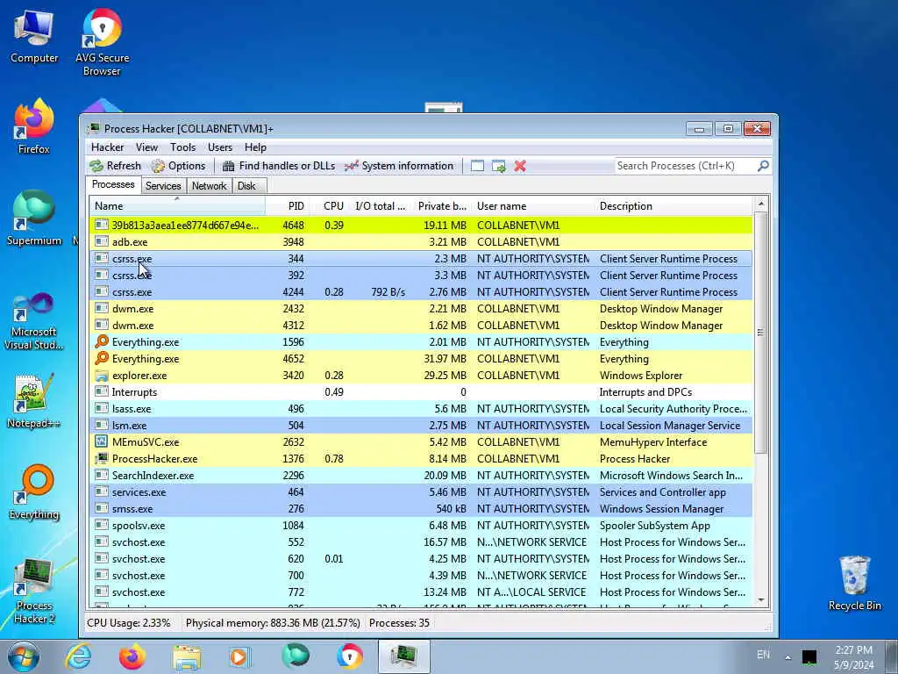Select the spoolsv.exe process
Screen dimensions: 898x674
[x=421, y=525]
